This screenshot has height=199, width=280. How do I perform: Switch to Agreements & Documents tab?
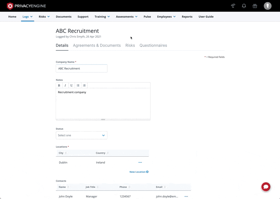97,45
